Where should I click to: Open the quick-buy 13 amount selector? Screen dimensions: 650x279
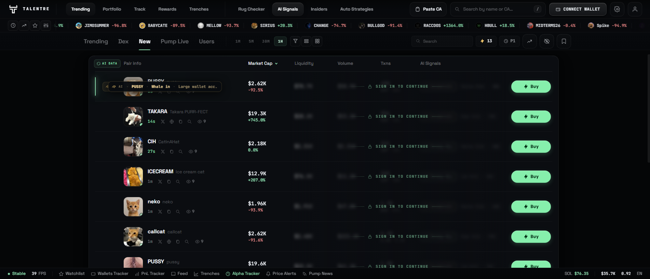[x=486, y=41]
